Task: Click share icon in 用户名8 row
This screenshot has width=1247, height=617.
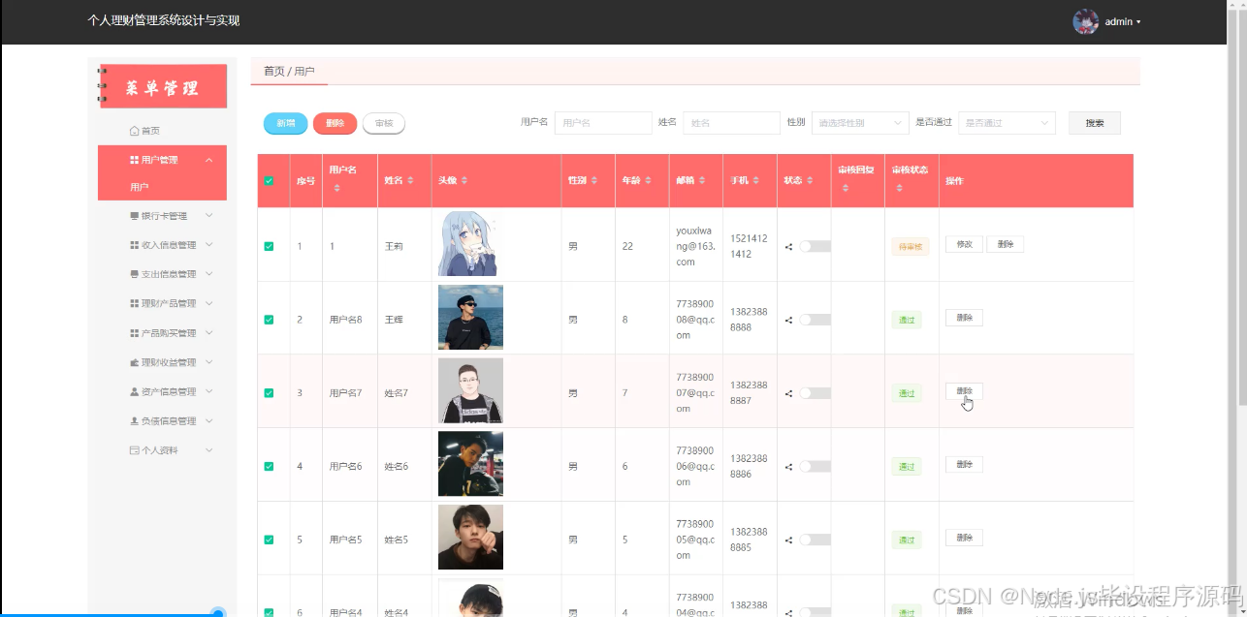Action: (789, 320)
